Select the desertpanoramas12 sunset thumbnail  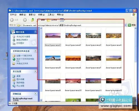click(114, 81)
